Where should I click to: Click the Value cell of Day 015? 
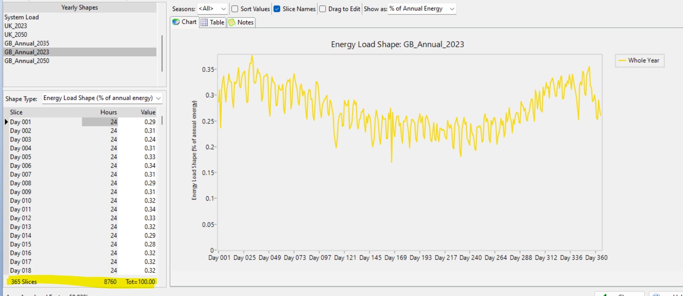click(138, 244)
